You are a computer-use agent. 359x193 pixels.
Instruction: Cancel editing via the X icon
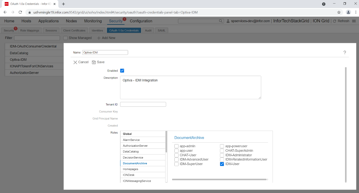(x=75, y=62)
